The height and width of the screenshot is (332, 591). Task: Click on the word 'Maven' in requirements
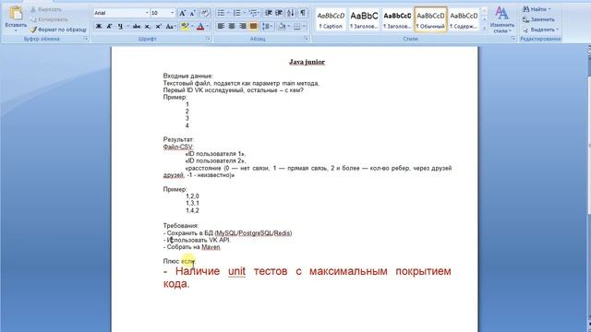click(211, 247)
